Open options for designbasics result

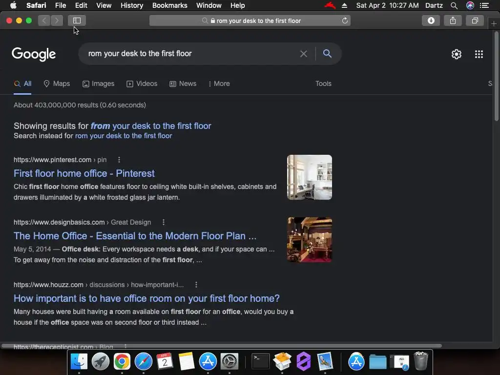[x=164, y=222]
